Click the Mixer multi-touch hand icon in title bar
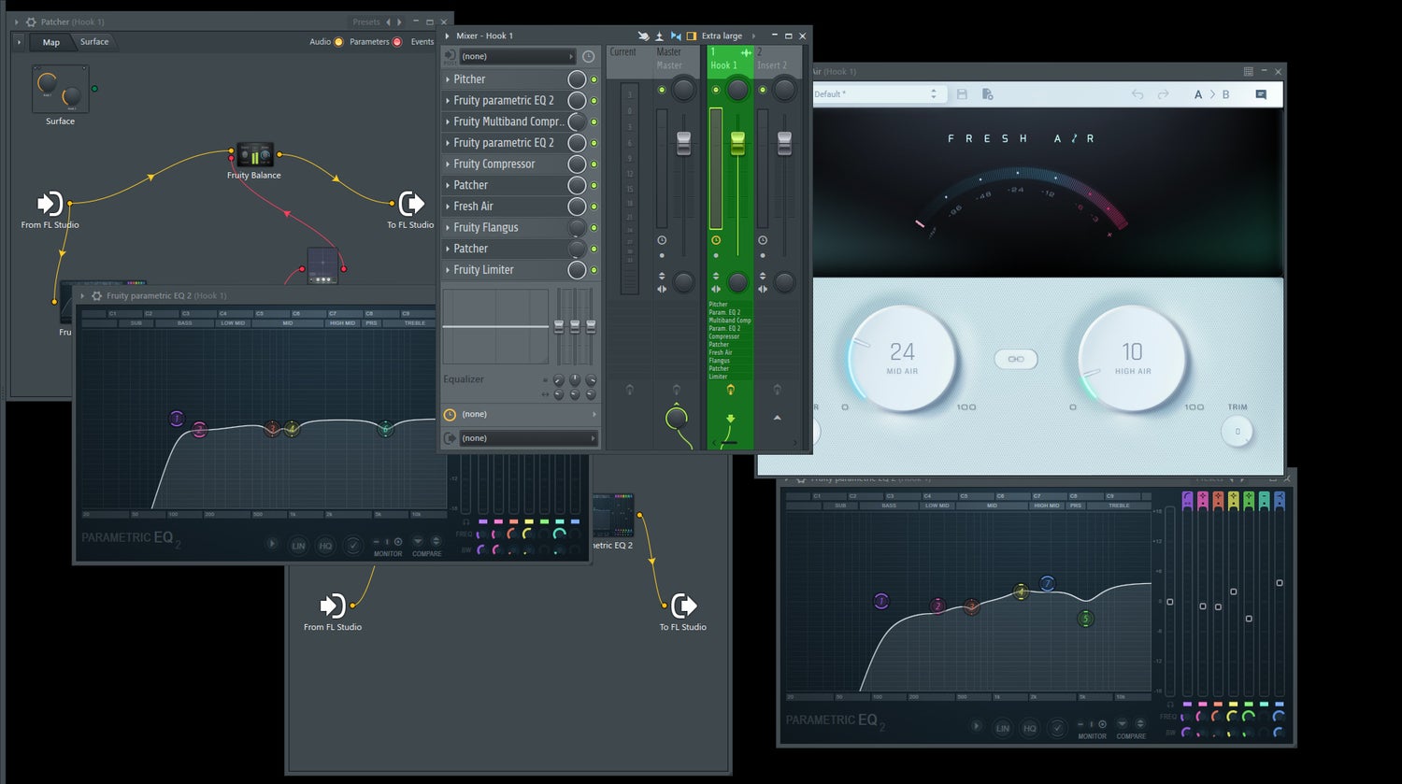Image resolution: width=1402 pixels, height=784 pixels. pyautogui.click(x=643, y=36)
